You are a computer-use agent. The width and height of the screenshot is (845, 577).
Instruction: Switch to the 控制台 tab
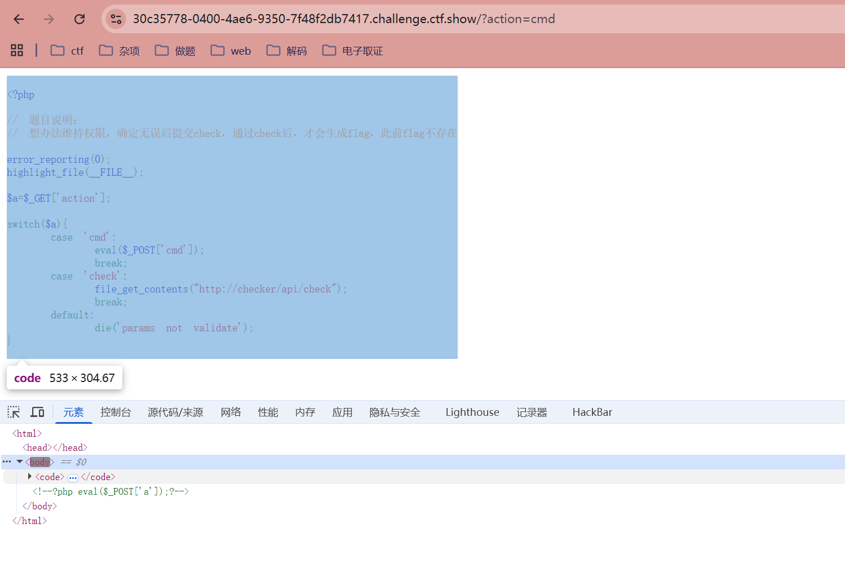116,412
